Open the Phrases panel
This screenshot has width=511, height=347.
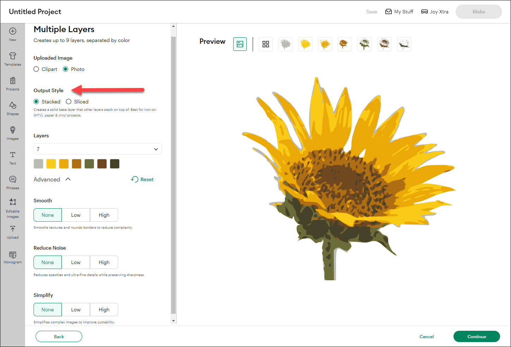[x=13, y=182]
